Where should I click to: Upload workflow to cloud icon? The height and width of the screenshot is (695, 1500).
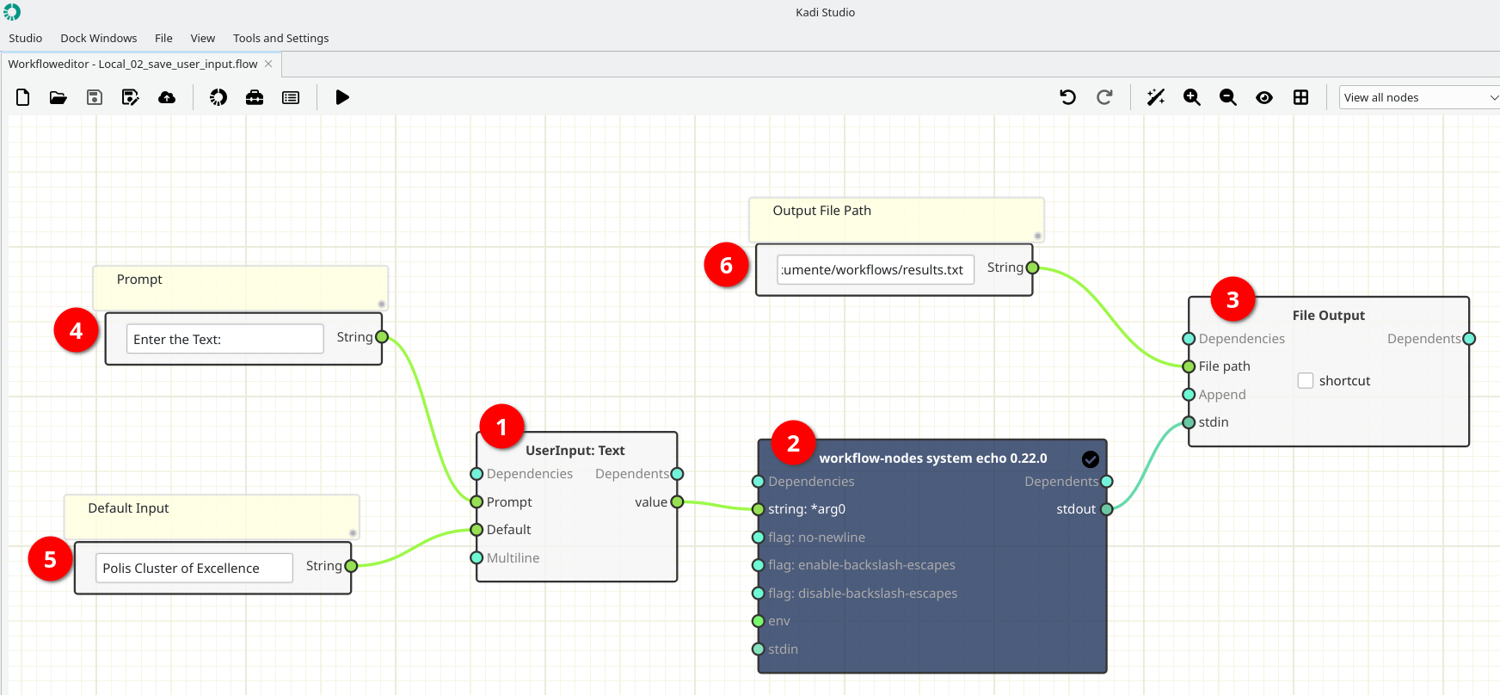tap(167, 97)
